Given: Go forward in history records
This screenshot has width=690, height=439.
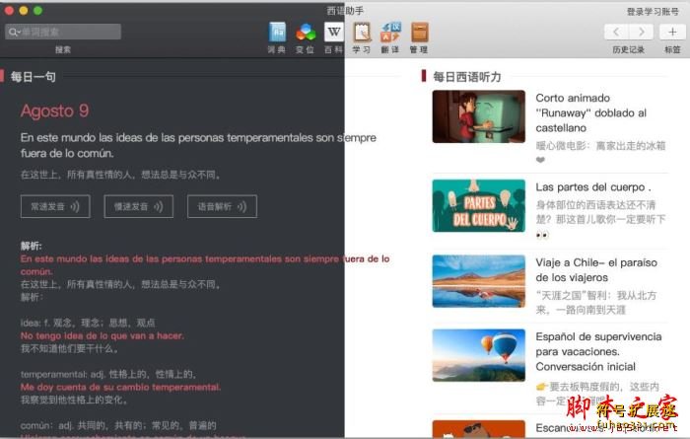Looking at the screenshot, I should click(x=641, y=33).
